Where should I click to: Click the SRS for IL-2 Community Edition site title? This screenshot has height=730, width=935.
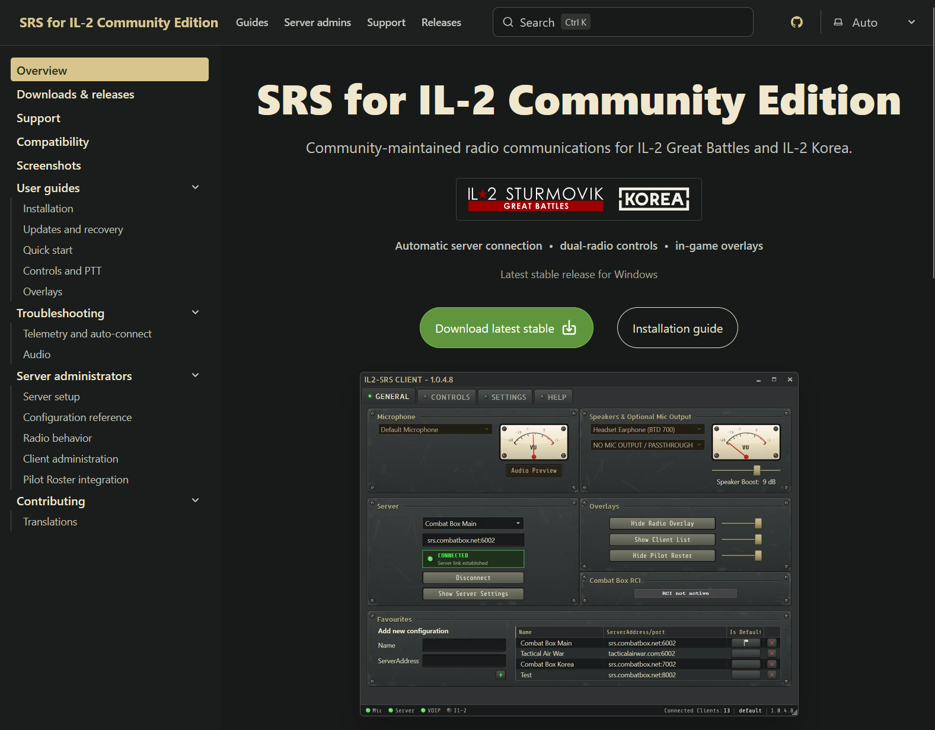pyautogui.click(x=119, y=23)
